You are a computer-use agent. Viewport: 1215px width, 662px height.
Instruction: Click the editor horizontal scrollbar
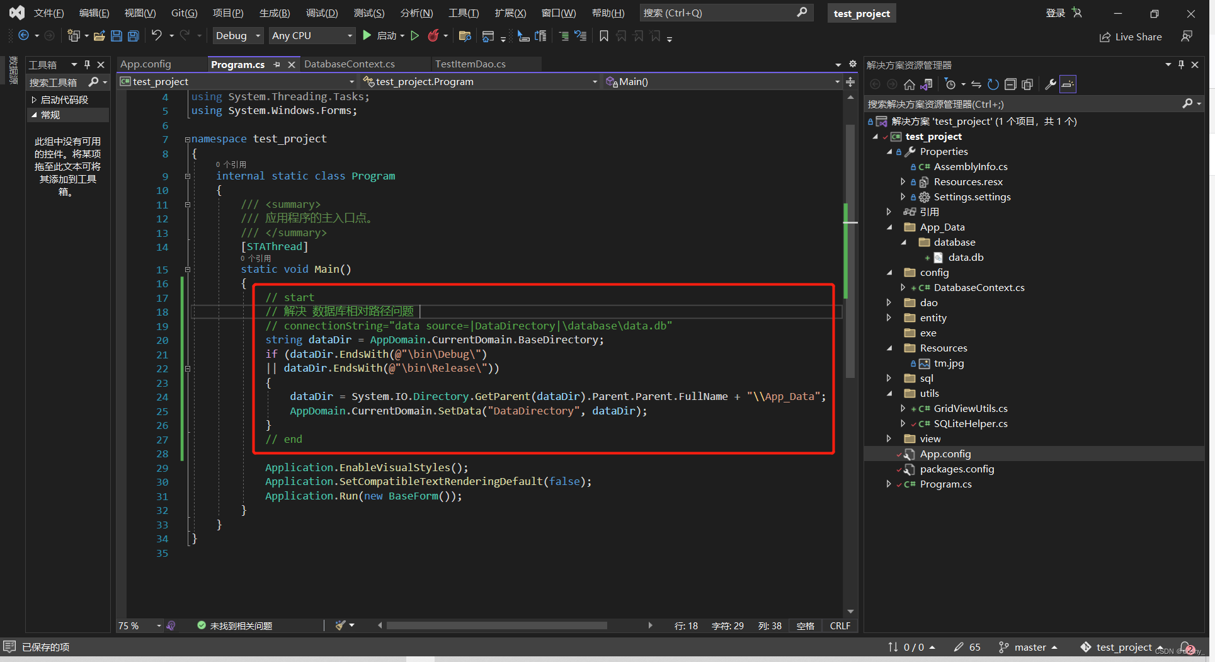pos(496,625)
